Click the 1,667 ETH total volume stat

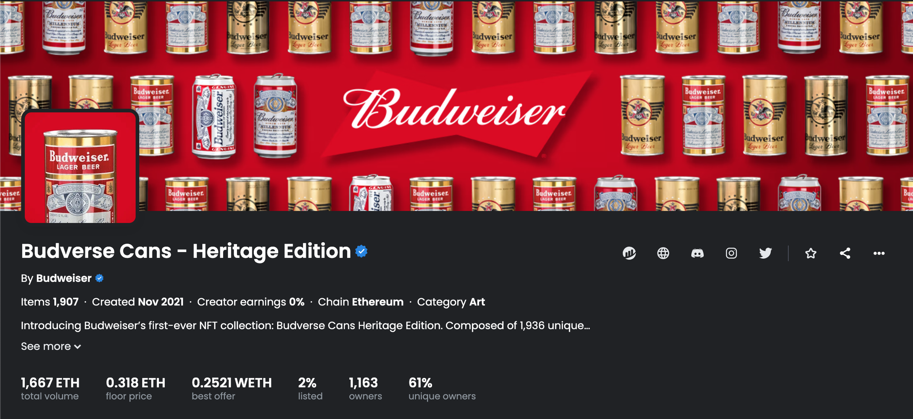[x=50, y=388]
